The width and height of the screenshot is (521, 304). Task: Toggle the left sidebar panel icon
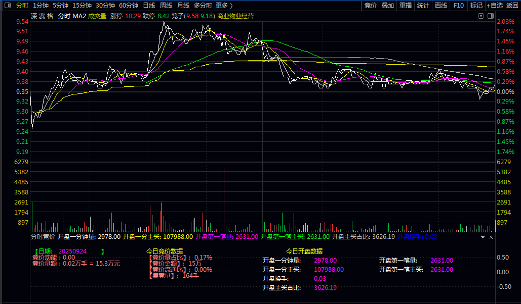(7, 6)
